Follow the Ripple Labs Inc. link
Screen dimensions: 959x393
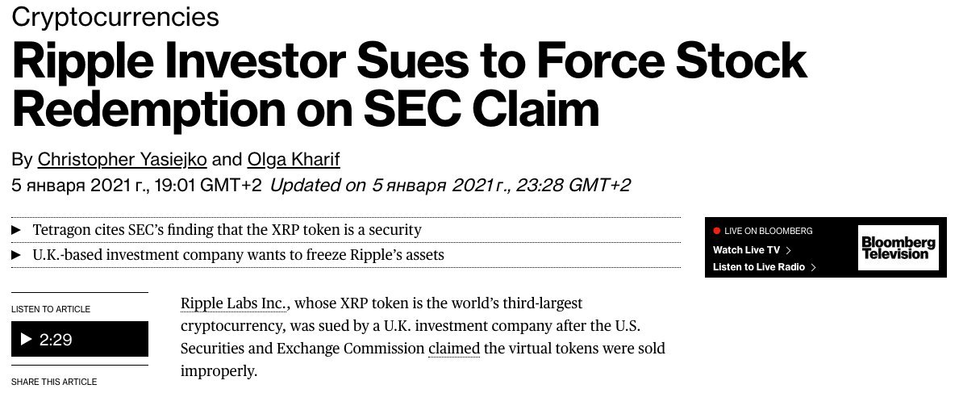click(x=233, y=303)
